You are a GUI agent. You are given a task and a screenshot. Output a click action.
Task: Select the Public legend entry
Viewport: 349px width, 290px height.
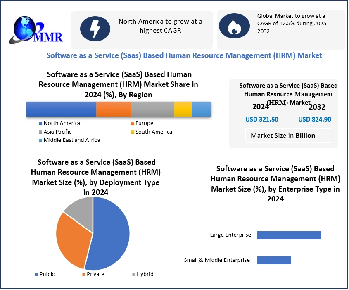45,274
